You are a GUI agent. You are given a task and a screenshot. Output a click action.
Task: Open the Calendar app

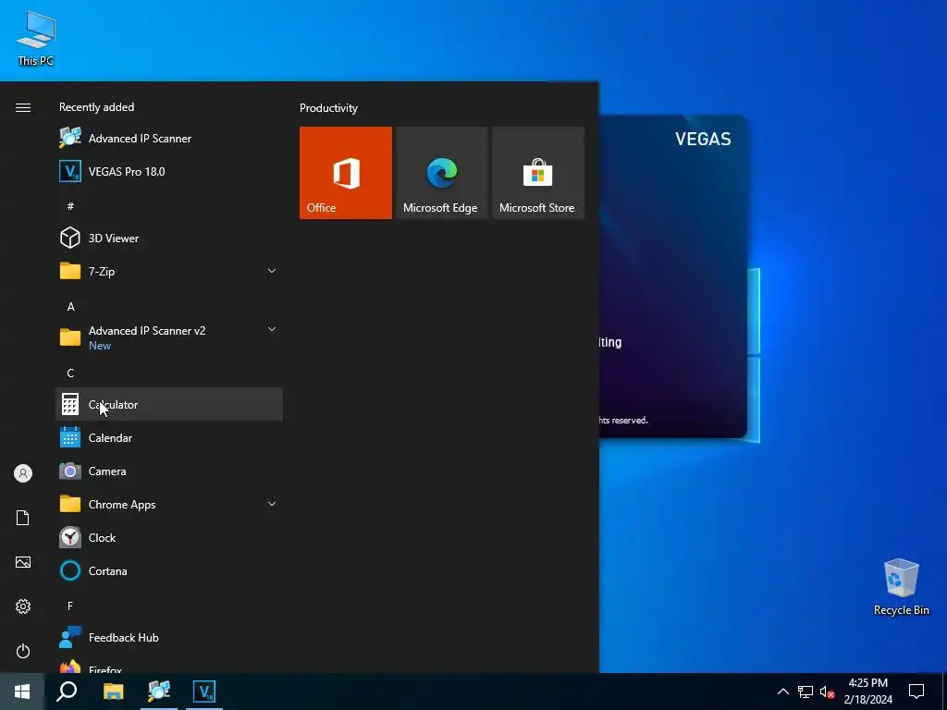tap(169, 437)
